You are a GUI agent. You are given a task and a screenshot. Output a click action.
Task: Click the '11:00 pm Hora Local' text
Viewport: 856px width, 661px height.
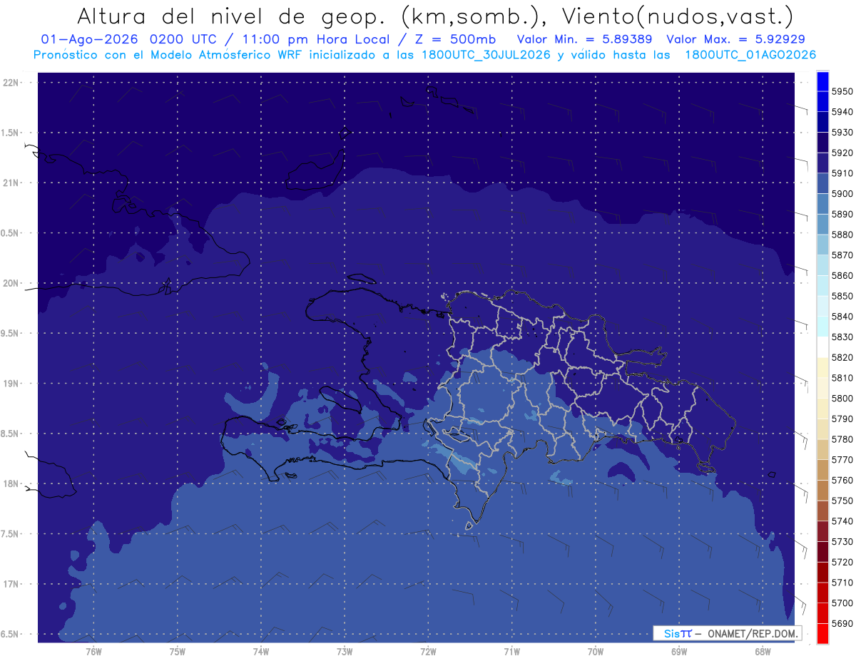pyautogui.click(x=316, y=39)
